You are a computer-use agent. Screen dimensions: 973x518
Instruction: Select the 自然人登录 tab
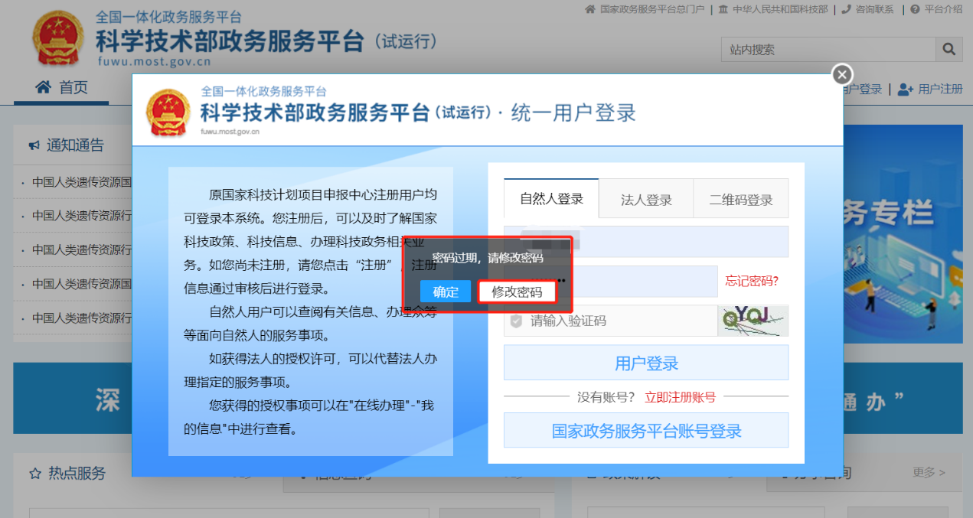551,199
